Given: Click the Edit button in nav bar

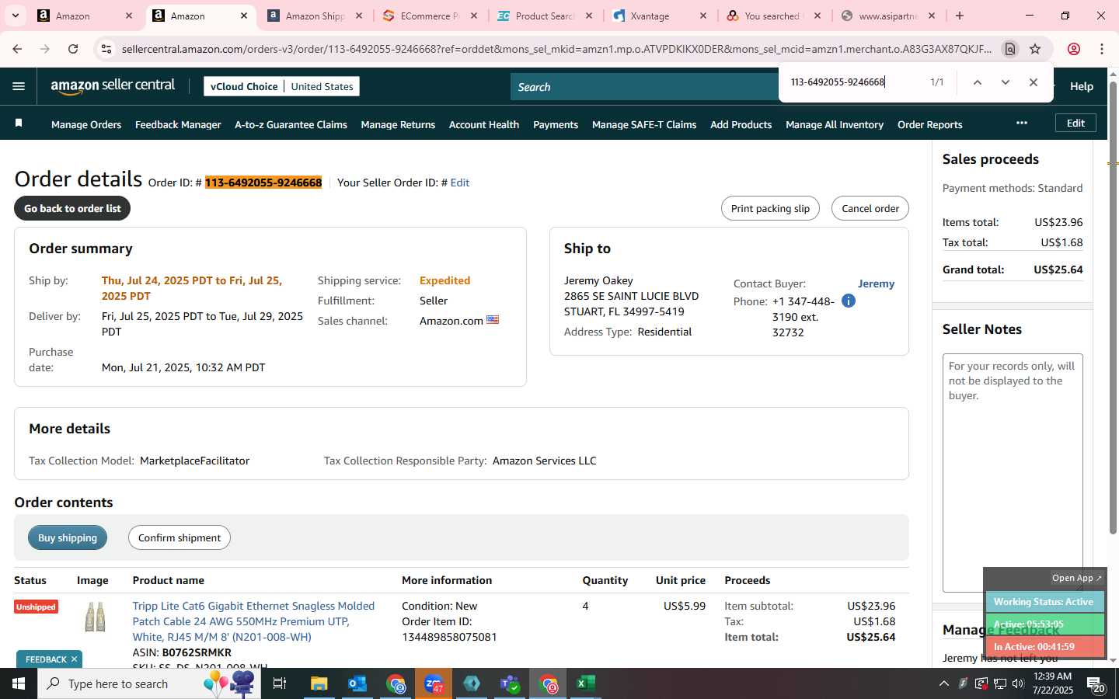Looking at the screenshot, I should [x=1075, y=123].
